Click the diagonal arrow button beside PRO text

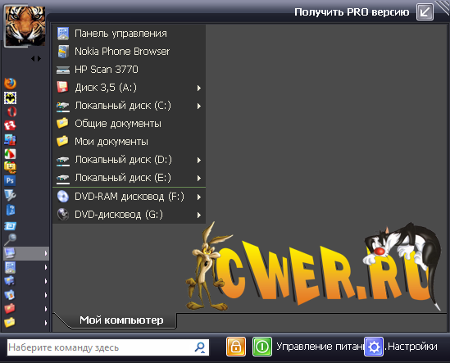(x=425, y=12)
